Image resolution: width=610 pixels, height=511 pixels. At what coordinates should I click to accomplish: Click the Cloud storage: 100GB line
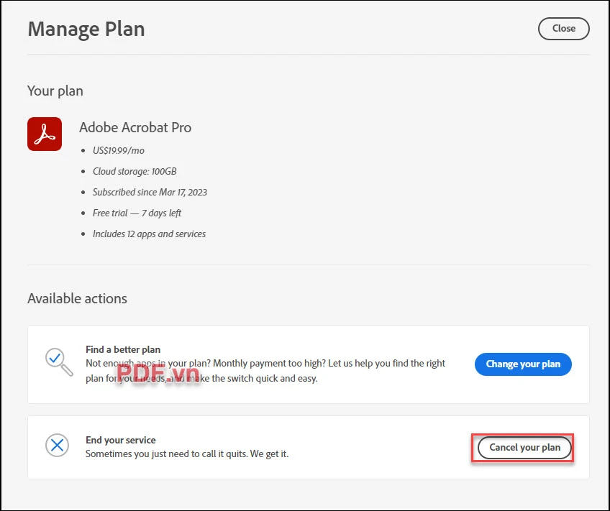pos(135,171)
